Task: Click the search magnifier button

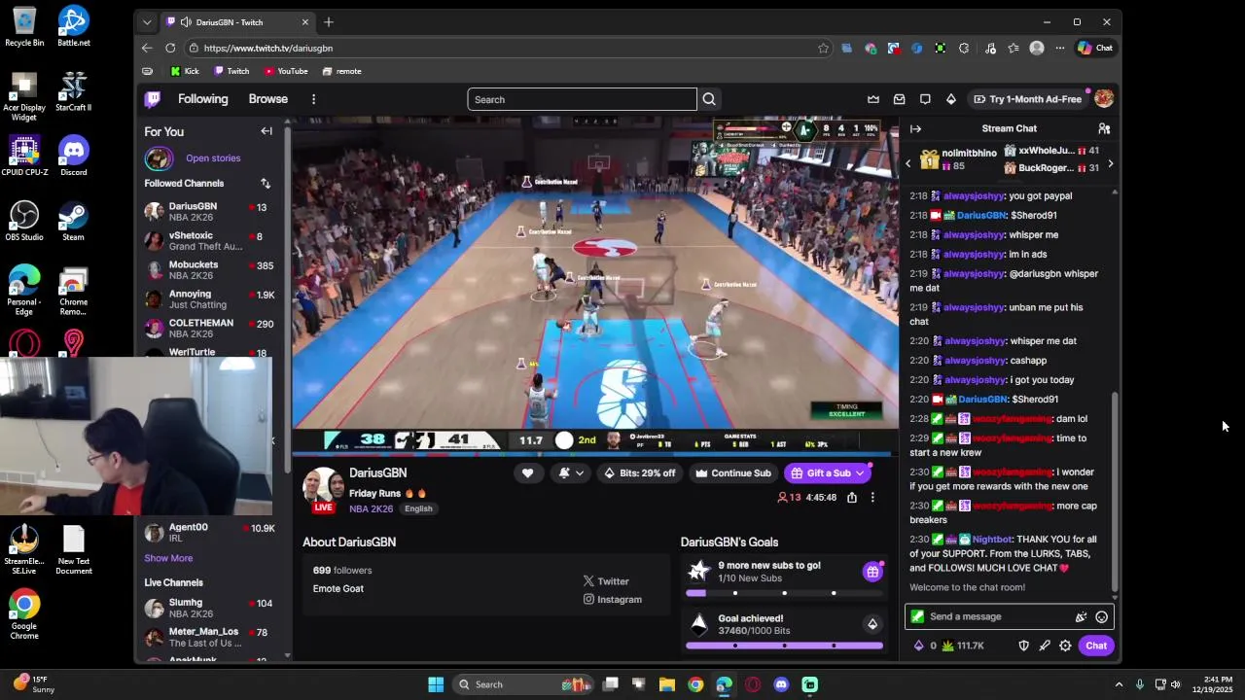Action: [709, 99]
